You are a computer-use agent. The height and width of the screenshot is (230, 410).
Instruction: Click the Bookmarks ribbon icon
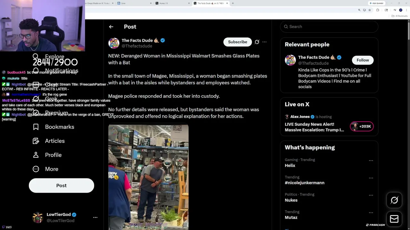36,127
